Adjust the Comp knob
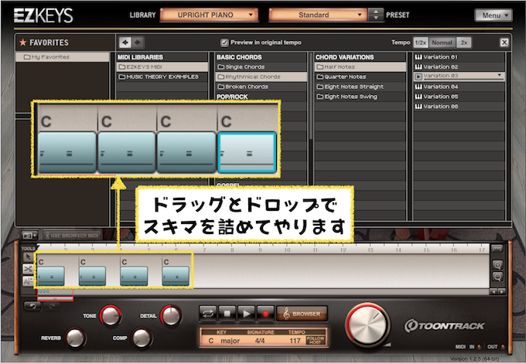 142,338
